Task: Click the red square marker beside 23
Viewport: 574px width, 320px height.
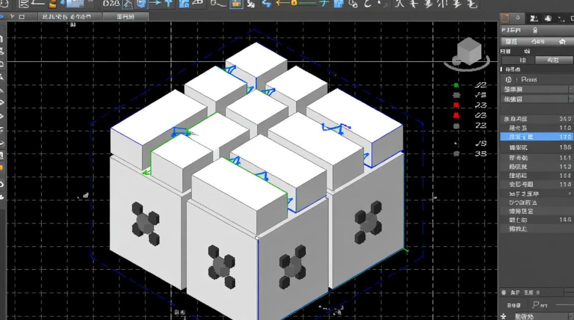Action: (456, 105)
